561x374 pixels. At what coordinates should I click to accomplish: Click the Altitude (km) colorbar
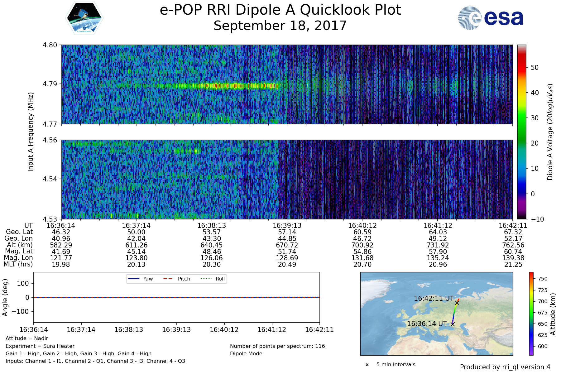tap(531, 313)
